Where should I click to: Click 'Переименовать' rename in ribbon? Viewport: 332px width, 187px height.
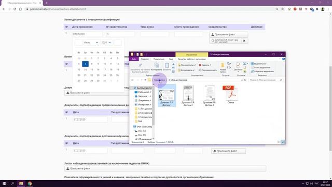click(x=208, y=70)
